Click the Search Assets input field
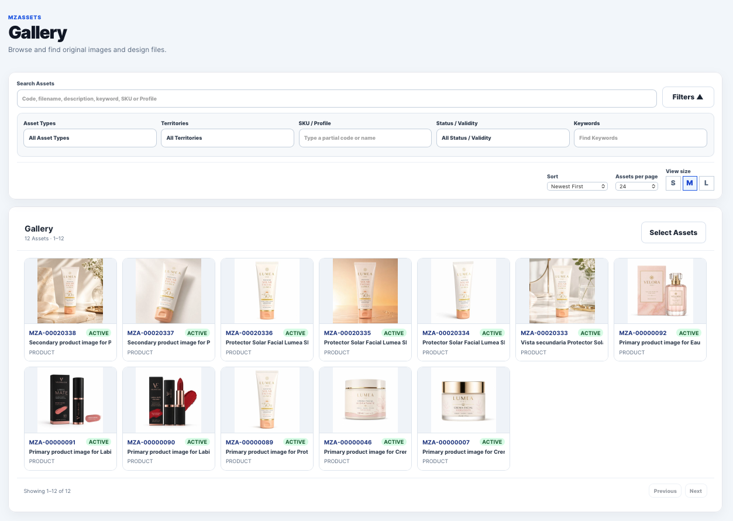 coord(336,99)
